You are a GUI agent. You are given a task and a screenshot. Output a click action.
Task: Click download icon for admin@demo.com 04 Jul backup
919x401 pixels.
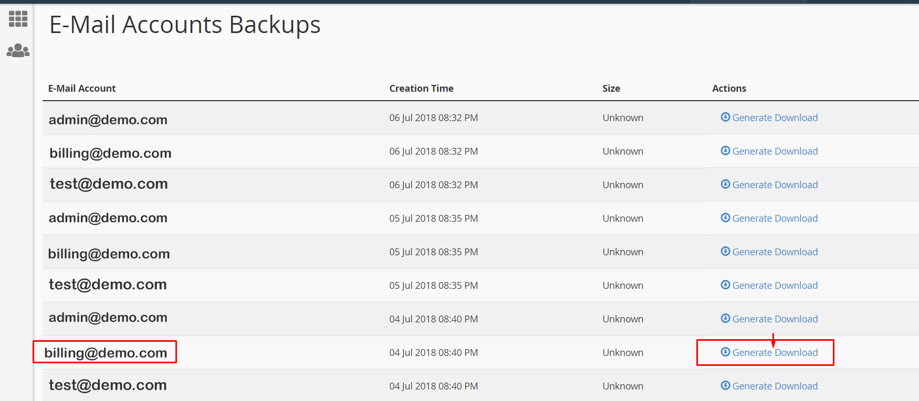pos(725,318)
